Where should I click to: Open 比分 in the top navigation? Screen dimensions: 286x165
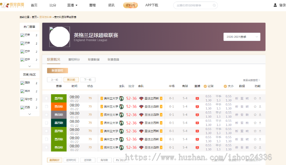(53, 5)
